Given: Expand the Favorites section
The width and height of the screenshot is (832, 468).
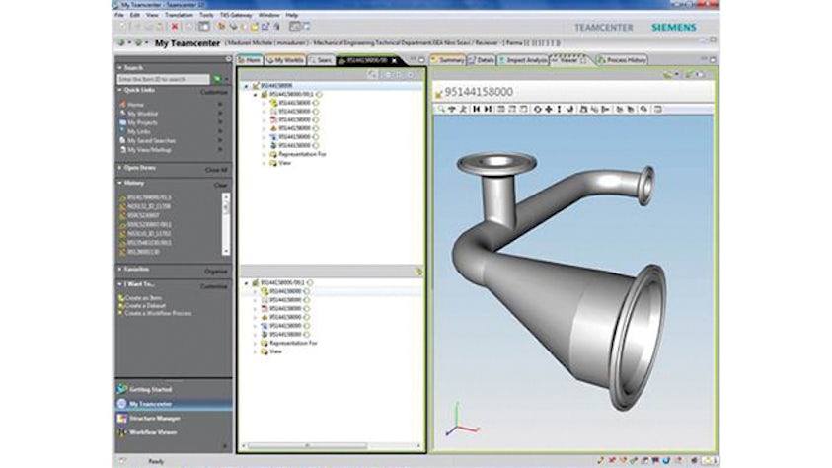Looking at the screenshot, I should 120,269.
